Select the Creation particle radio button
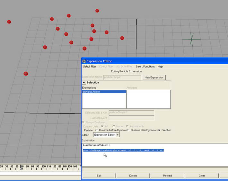This screenshot has width=228, height=181. pyautogui.click(x=159, y=130)
